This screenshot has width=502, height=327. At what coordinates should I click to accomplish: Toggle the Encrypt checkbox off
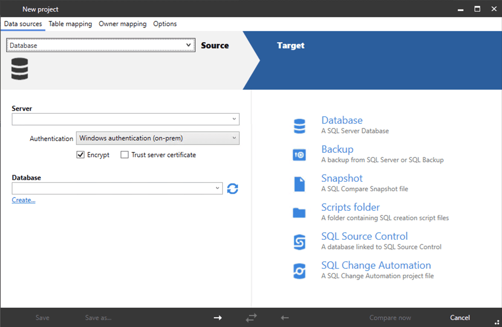point(81,155)
